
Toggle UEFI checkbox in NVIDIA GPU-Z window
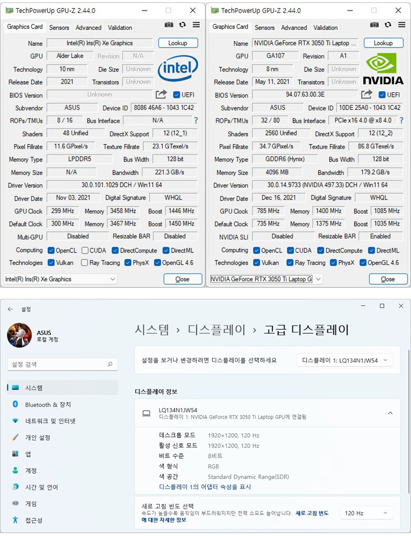[382, 95]
